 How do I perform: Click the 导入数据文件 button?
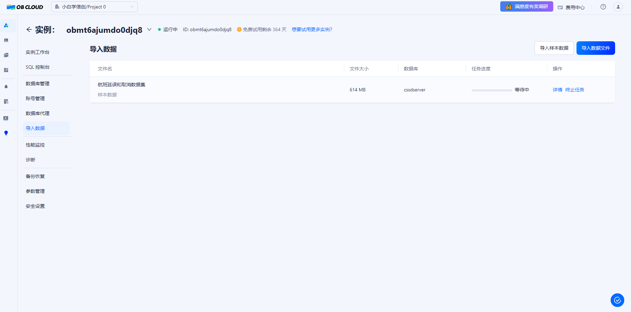coord(595,48)
